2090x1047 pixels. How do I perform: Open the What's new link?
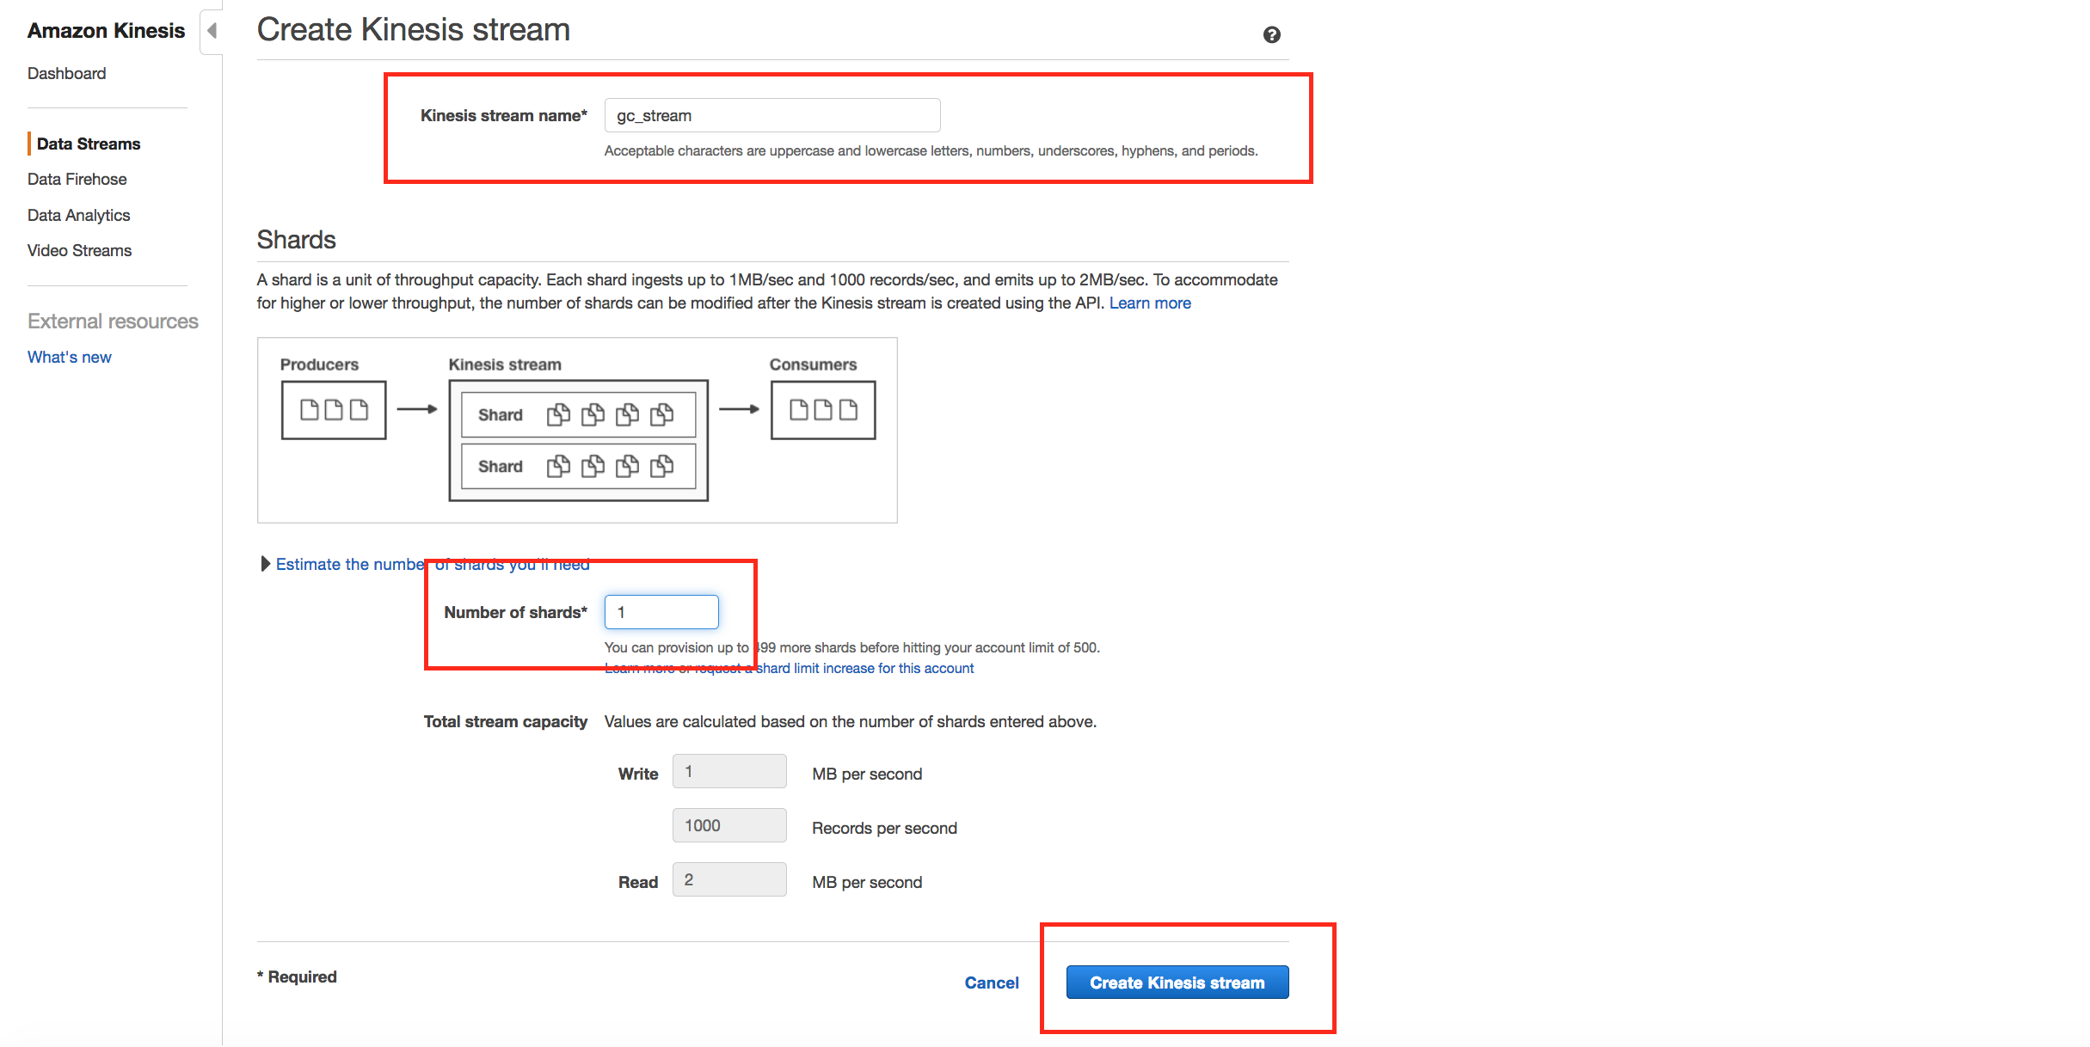(69, 357)
